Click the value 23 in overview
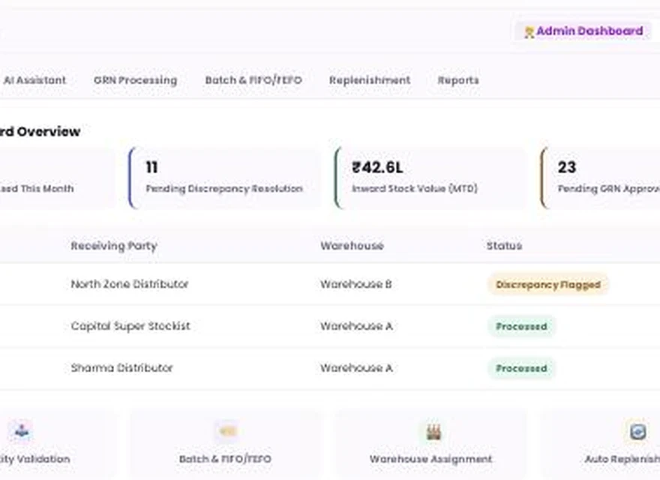 pos(566,167)
